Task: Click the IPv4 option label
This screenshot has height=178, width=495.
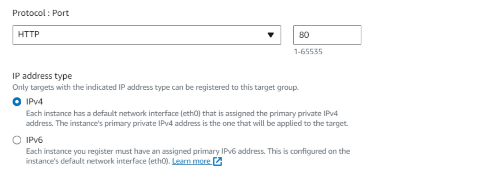Action: 34,102
